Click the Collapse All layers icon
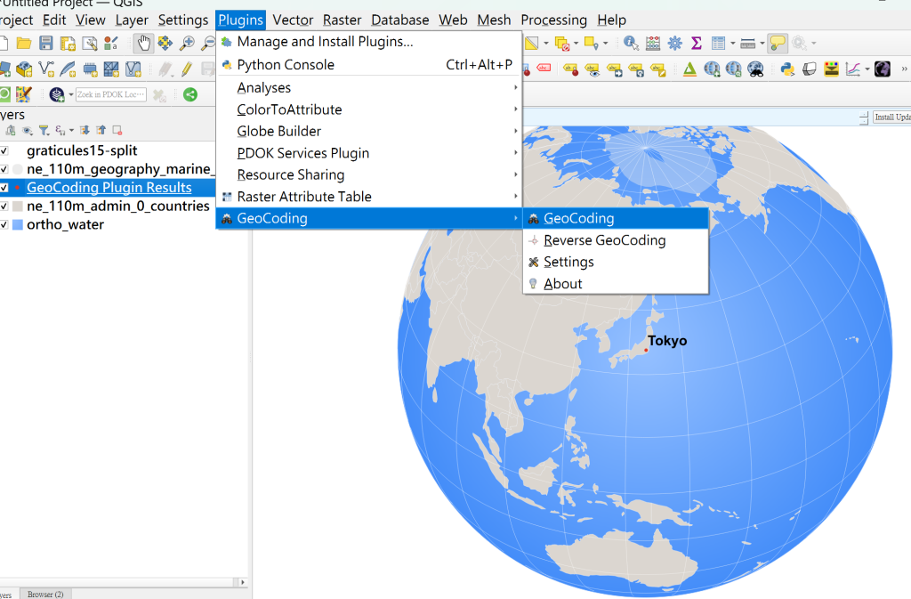This screenshot has height=599, width=911. click(101, 130)
